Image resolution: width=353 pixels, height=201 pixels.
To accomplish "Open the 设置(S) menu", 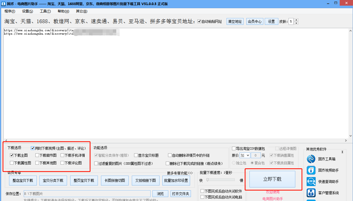I will pos(27,11).
